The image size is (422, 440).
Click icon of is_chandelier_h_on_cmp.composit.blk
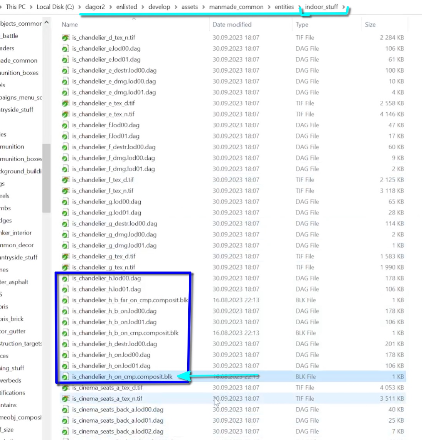(65, 377)
